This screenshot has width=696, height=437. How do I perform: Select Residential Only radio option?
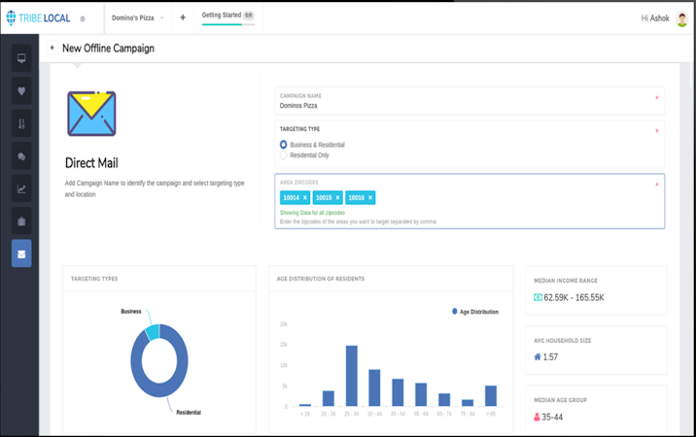pyautogui.click(x=283, y=155)
